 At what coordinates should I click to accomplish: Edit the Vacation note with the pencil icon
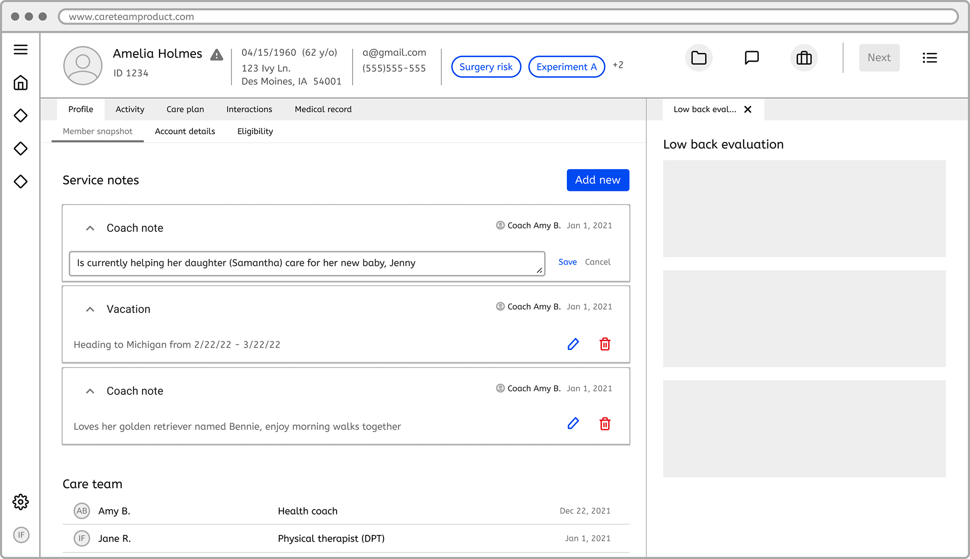(x=573, y=344)
